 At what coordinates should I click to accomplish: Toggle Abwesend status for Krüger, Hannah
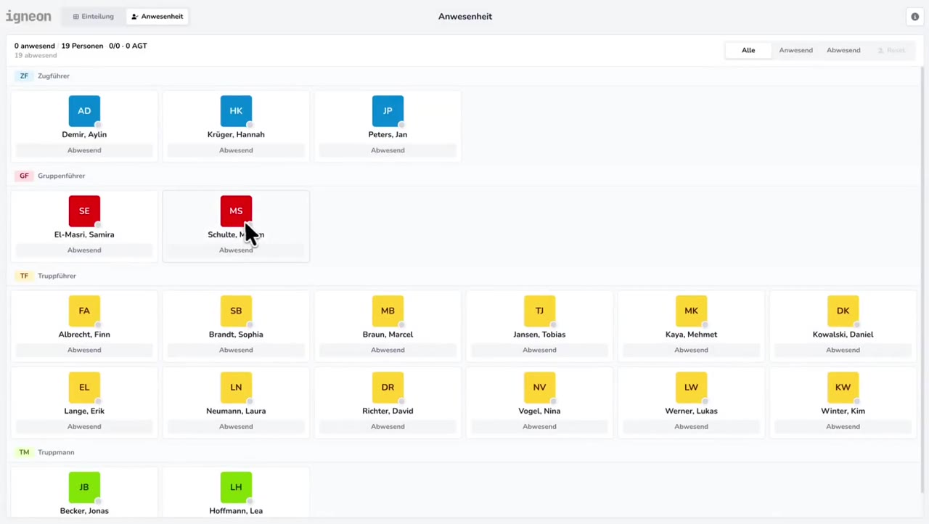tap(236, 150)
